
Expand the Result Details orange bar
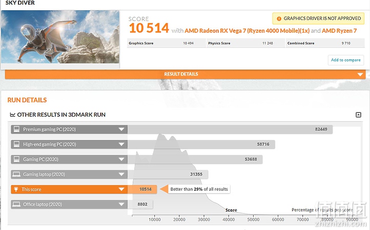pos(185,74)
